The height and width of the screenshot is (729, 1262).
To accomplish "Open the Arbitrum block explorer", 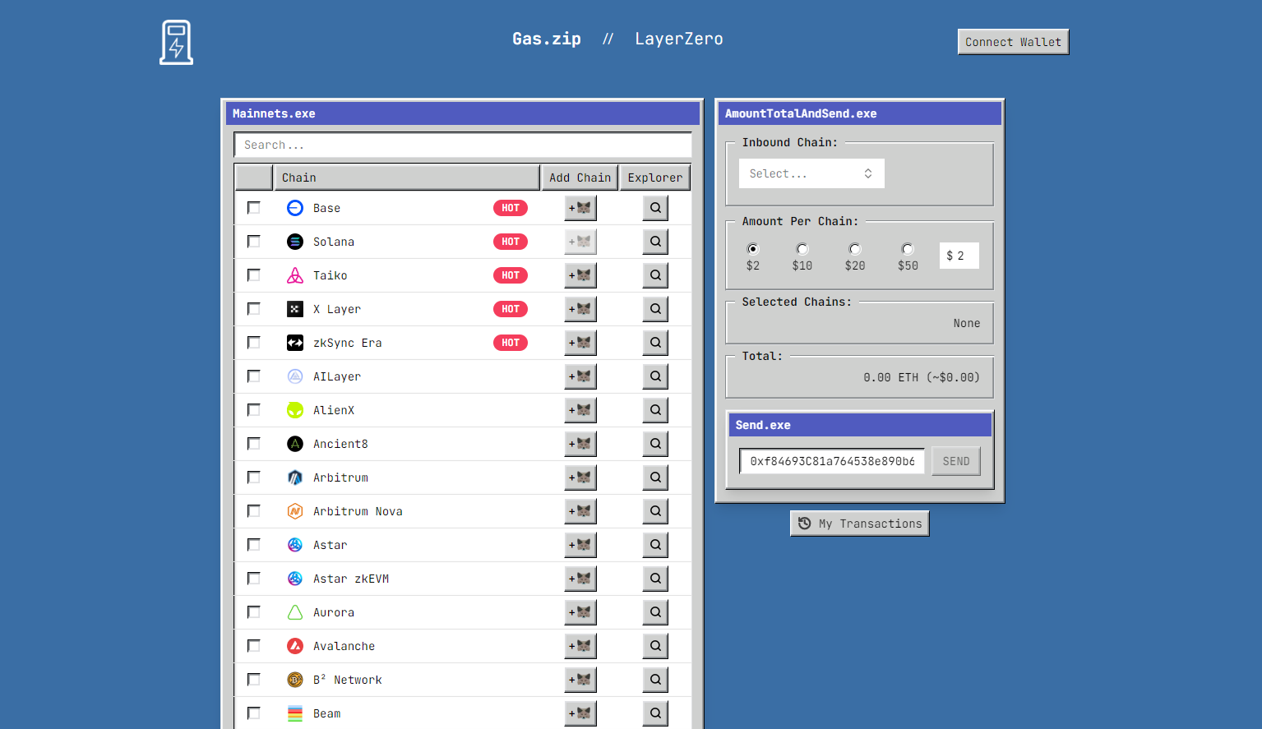I will coord(655,478).
